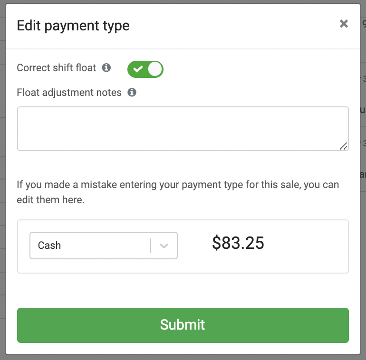
Task: Click the payment mistake help paragraph
Action: click(x=178, y=192)
